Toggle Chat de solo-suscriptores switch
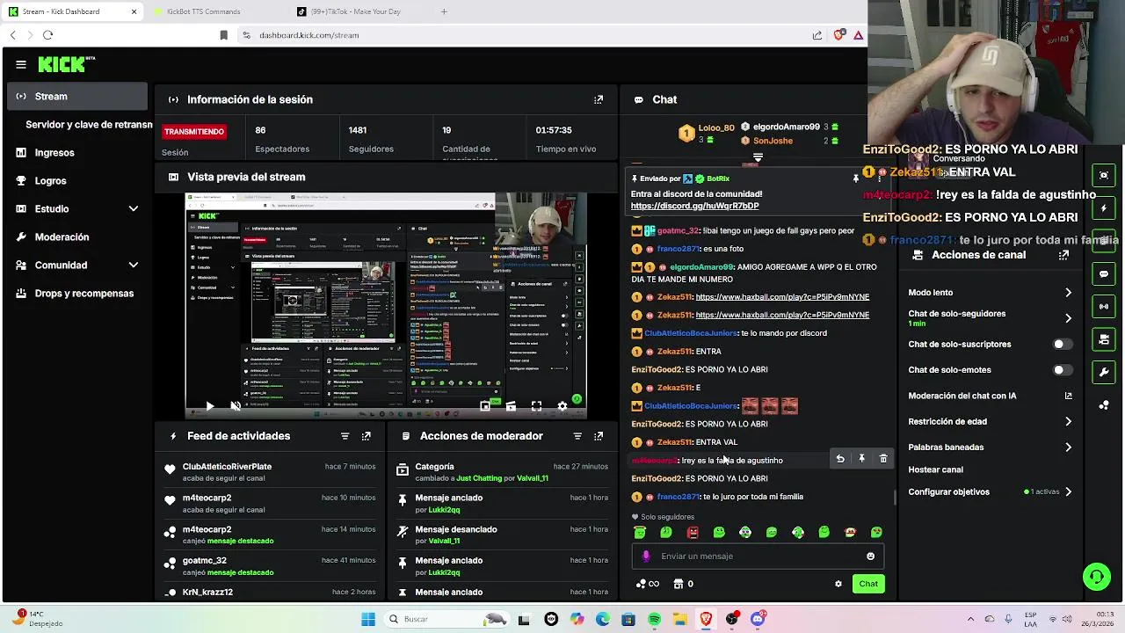Viewport: 1125px width, 633px height. [x=1063, y=344]
